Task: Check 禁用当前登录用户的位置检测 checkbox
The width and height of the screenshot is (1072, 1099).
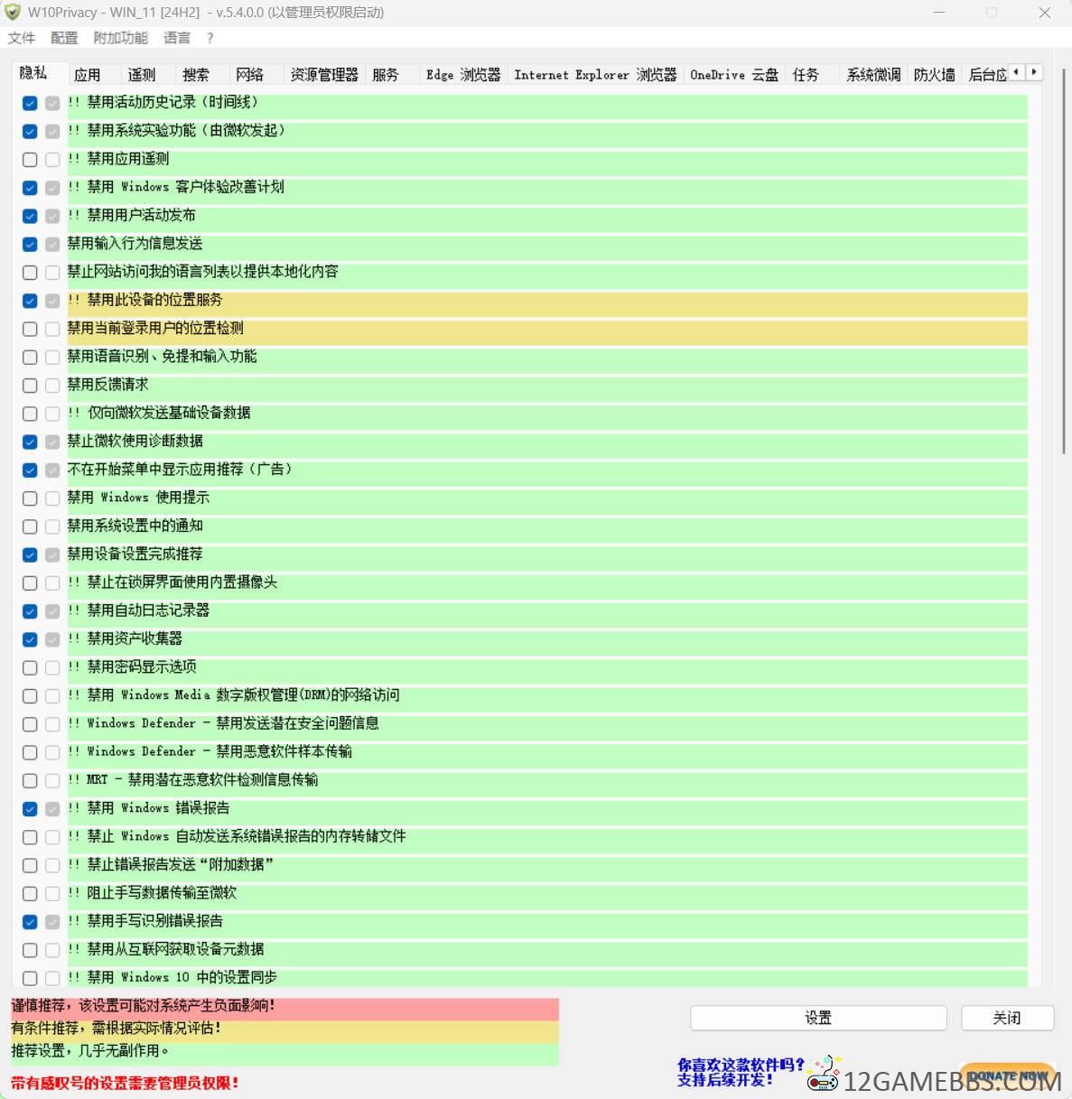Action: (30, 329)
